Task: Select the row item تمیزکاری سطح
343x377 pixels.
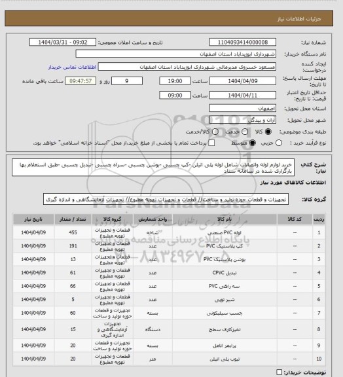Action: [x=225, y=329]
